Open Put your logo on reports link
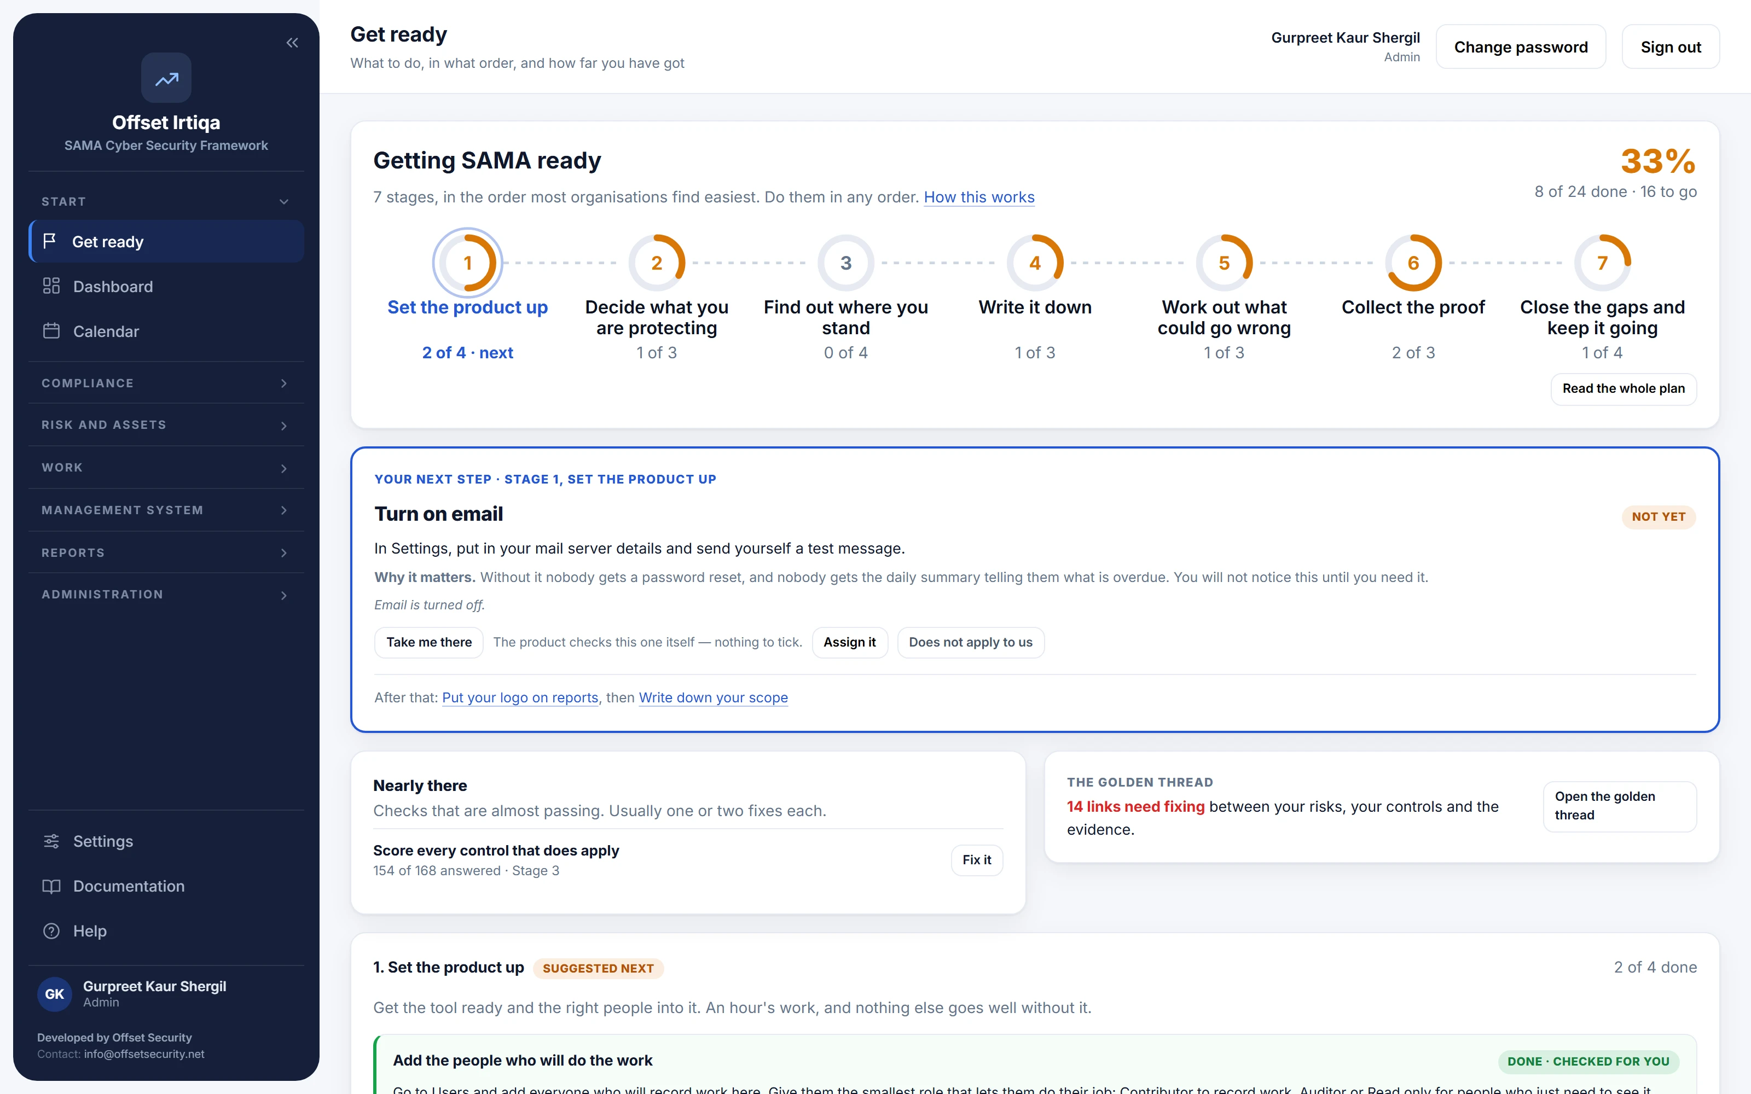This screenshot has width=1751, height=1094. point(520,697)
